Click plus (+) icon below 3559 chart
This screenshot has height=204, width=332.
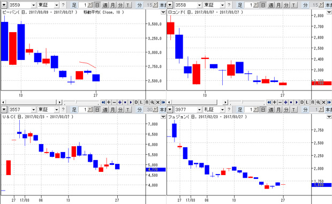click(x=109, y=102)
